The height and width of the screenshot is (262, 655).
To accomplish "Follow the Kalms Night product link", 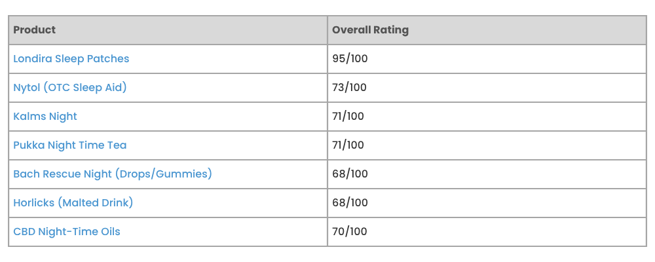I will [45, 117].
